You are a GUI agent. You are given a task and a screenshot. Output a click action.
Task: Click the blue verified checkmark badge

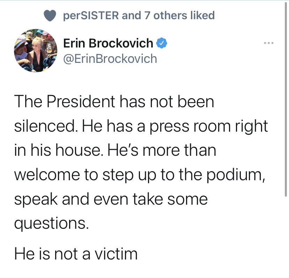[161, 43]
